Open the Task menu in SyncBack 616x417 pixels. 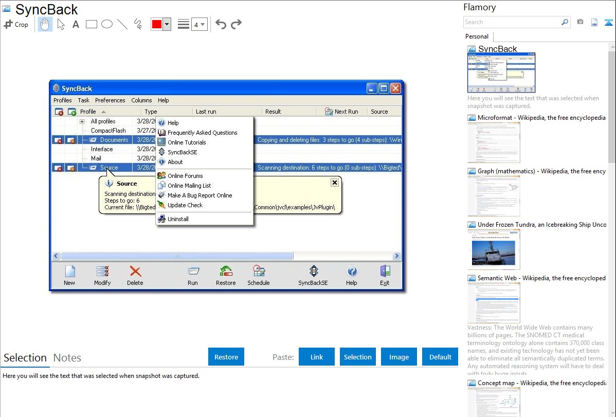[83, 100]
